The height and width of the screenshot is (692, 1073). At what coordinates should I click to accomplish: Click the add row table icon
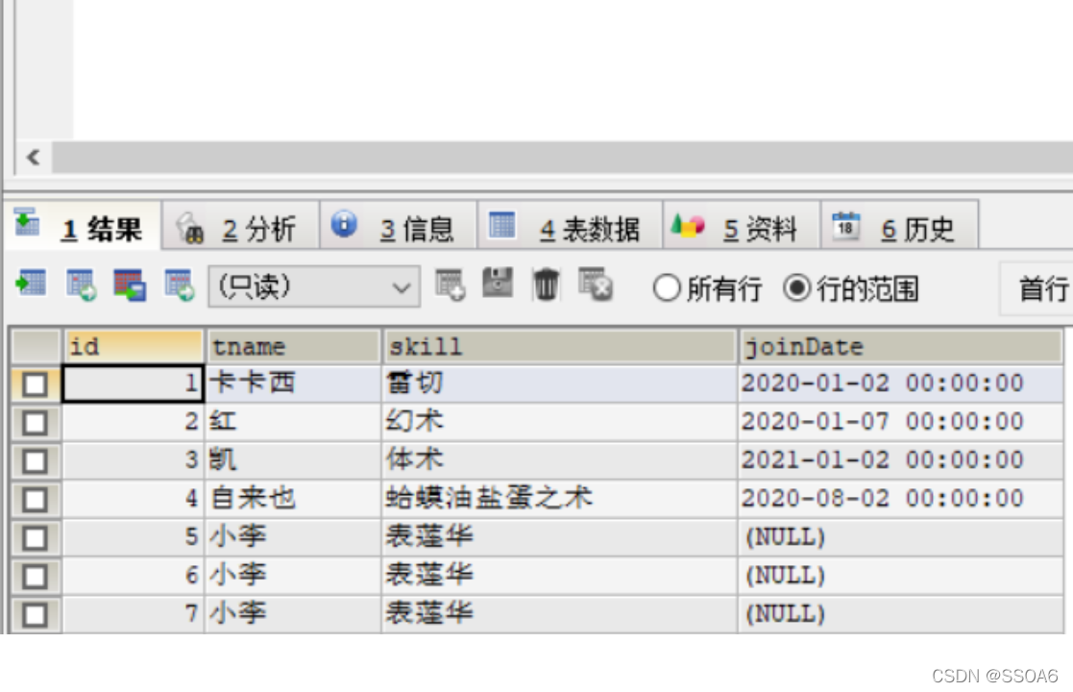81,284
